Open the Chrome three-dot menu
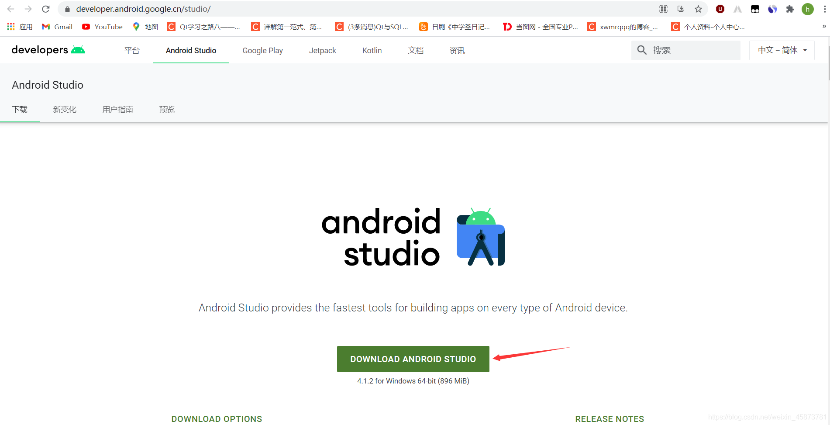 coord(824,9)
